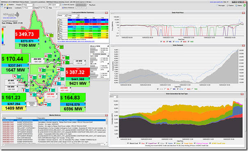Screen dimensions: 248x151
Task: Toggle the SA checkbox in the Demand legend
Action: click(x=165, y=89)
